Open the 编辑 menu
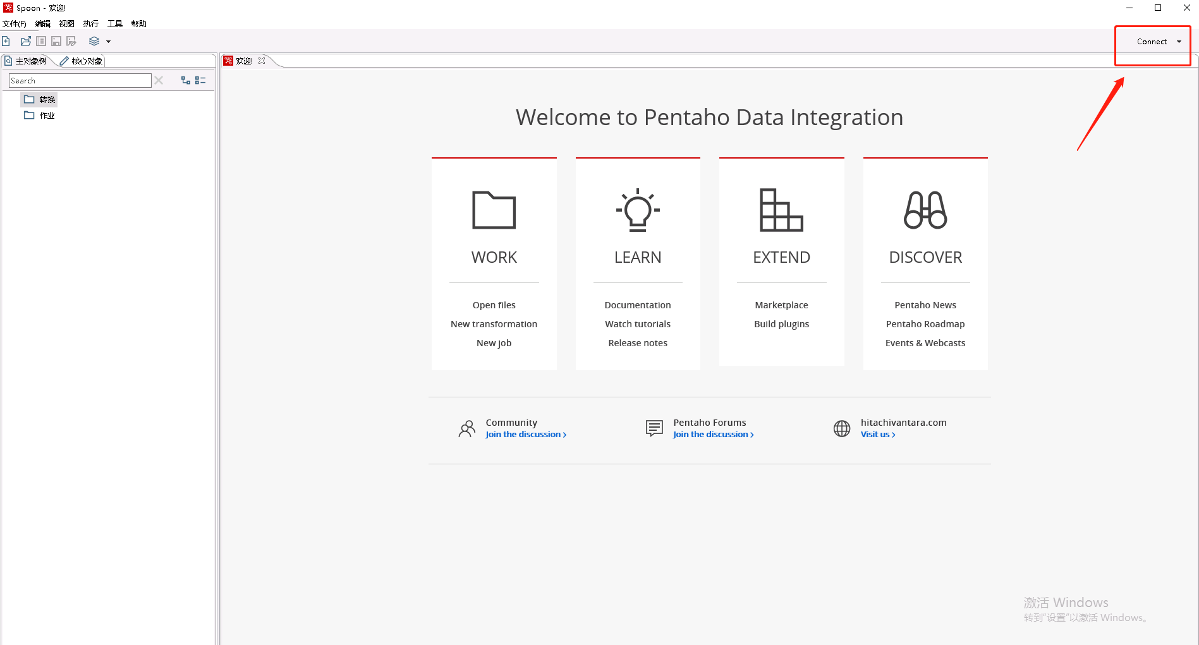The image size is (1199, 645). [43, 23]
